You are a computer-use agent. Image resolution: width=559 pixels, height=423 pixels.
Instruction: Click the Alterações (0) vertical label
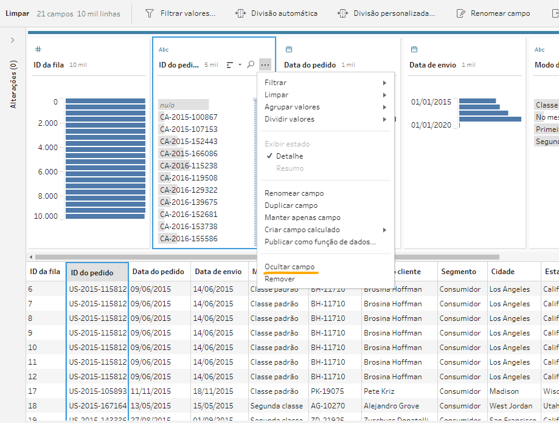click(13, 84)
